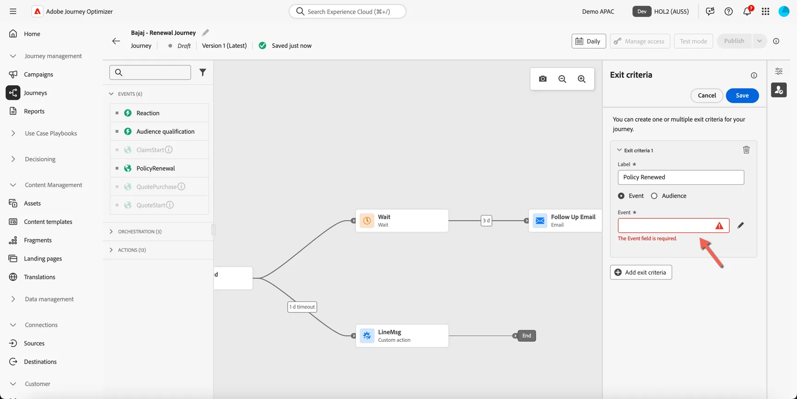Collapse Exit criteria 1 panel
The image size is (797, 399).
pyautogui.click(x=619, y=150)
